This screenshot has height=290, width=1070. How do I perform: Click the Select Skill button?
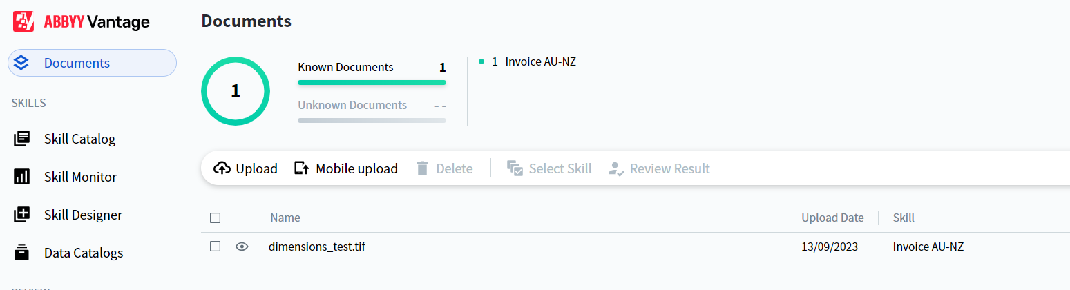pyautogui.click(x=549, y=168)
